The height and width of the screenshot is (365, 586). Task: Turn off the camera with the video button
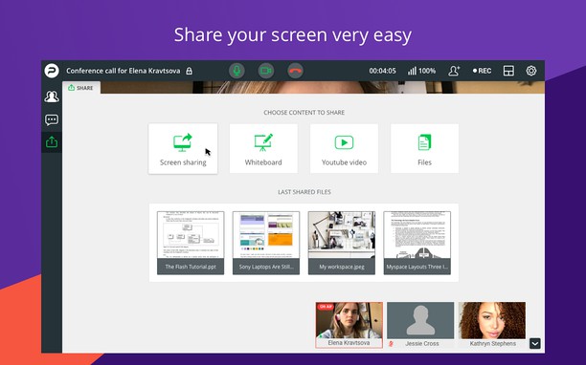(266, 71)
